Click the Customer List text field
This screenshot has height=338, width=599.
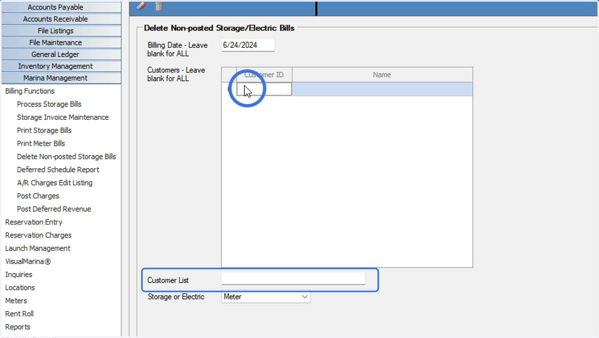point(294,279)
